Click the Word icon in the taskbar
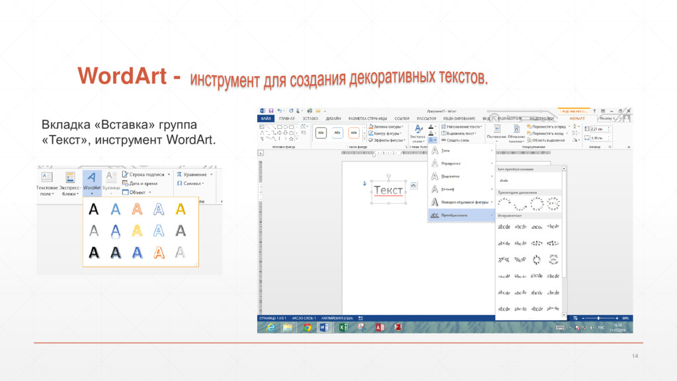The image size is (677, 381). (x=324, y=328)
